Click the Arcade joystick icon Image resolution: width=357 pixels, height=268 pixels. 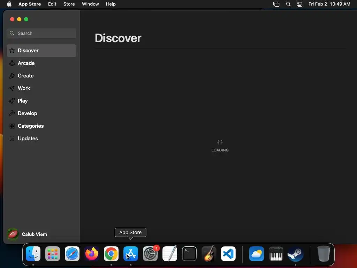[12, 63]
